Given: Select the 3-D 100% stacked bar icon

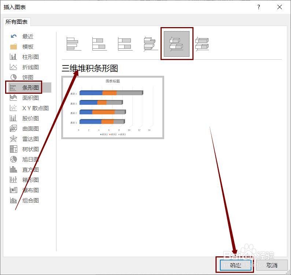Looking at the screenshot, I should [202, 44].
